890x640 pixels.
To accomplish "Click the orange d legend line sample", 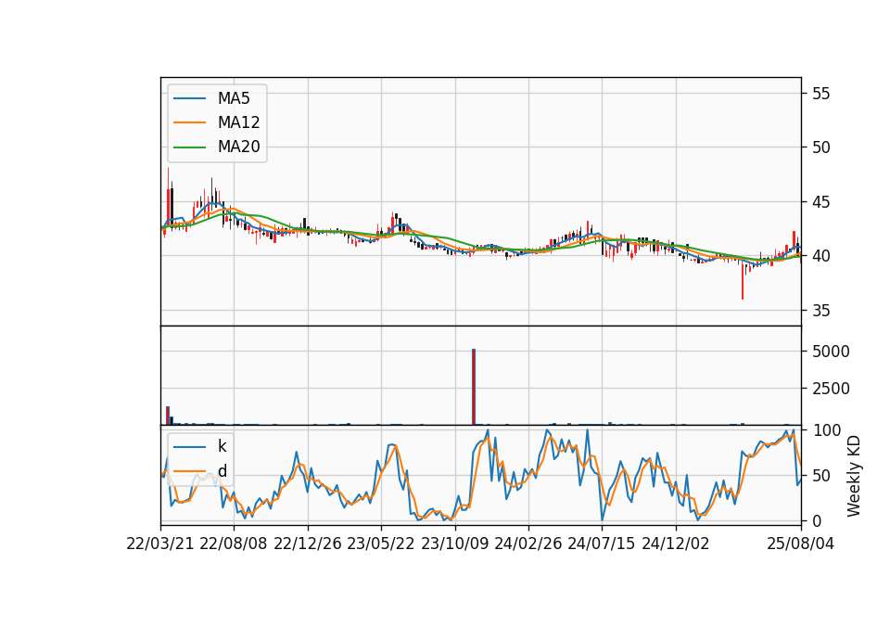I will coord(189,471).
